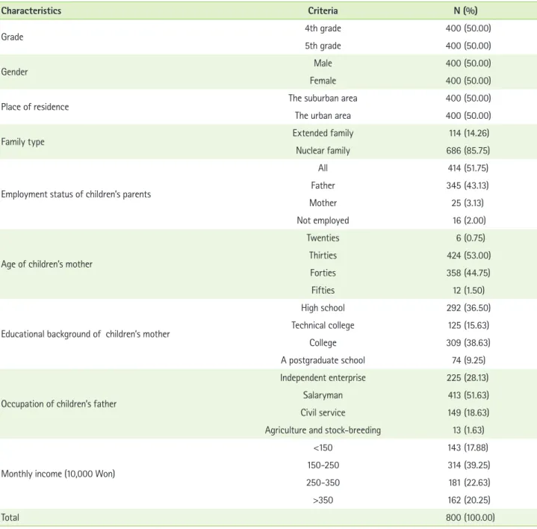
Task: Click the value 345 (43.13)
Action: point(468,185)
